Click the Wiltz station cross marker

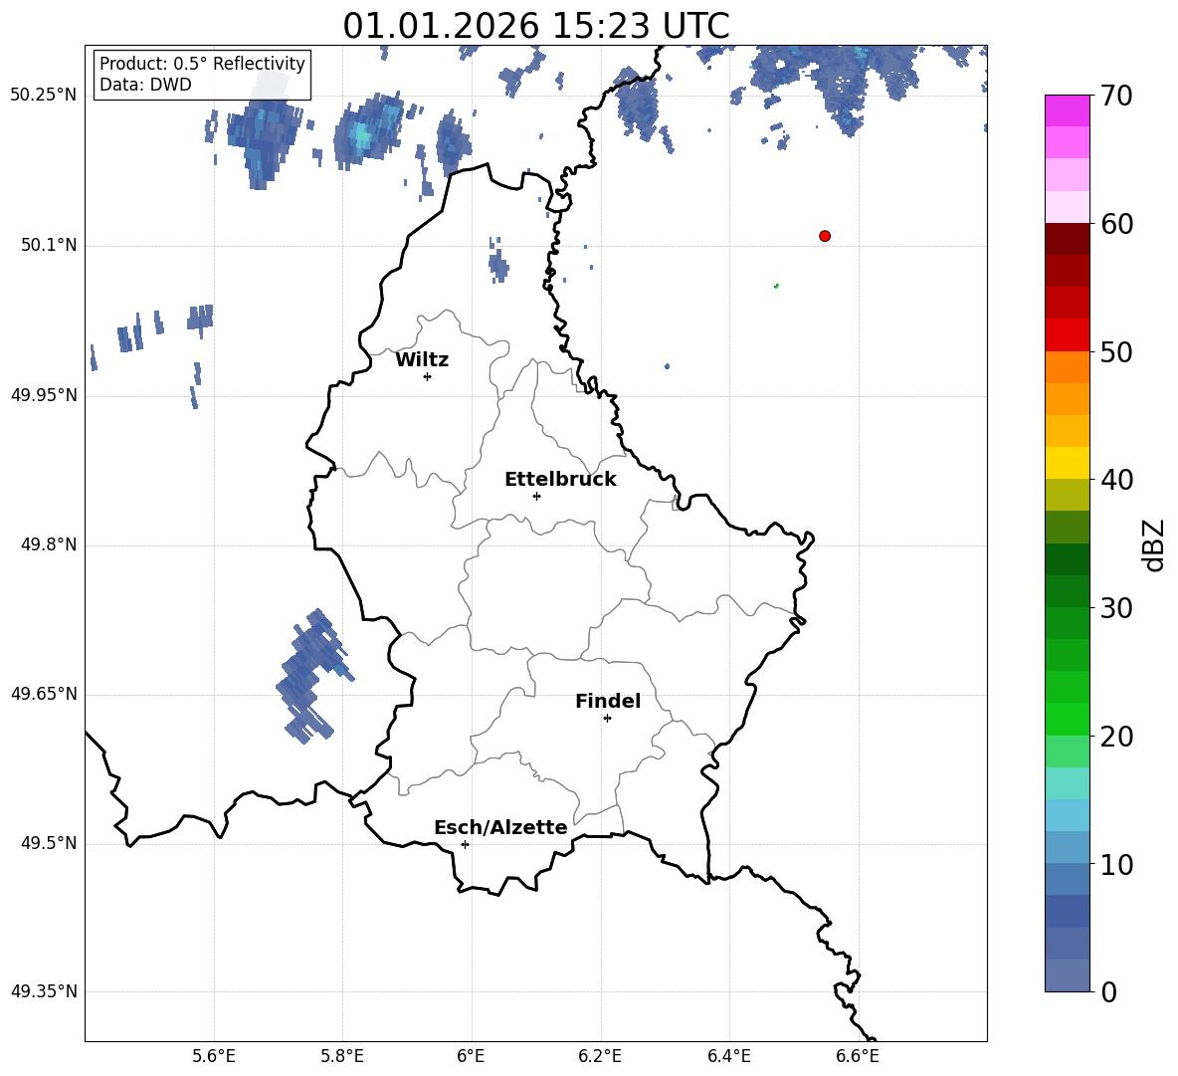coord(427,376)
